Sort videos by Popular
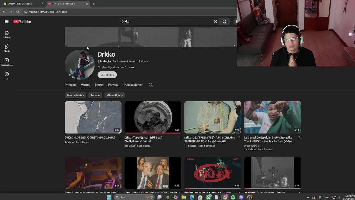This screenshot has height=200, width=355. 95,95
